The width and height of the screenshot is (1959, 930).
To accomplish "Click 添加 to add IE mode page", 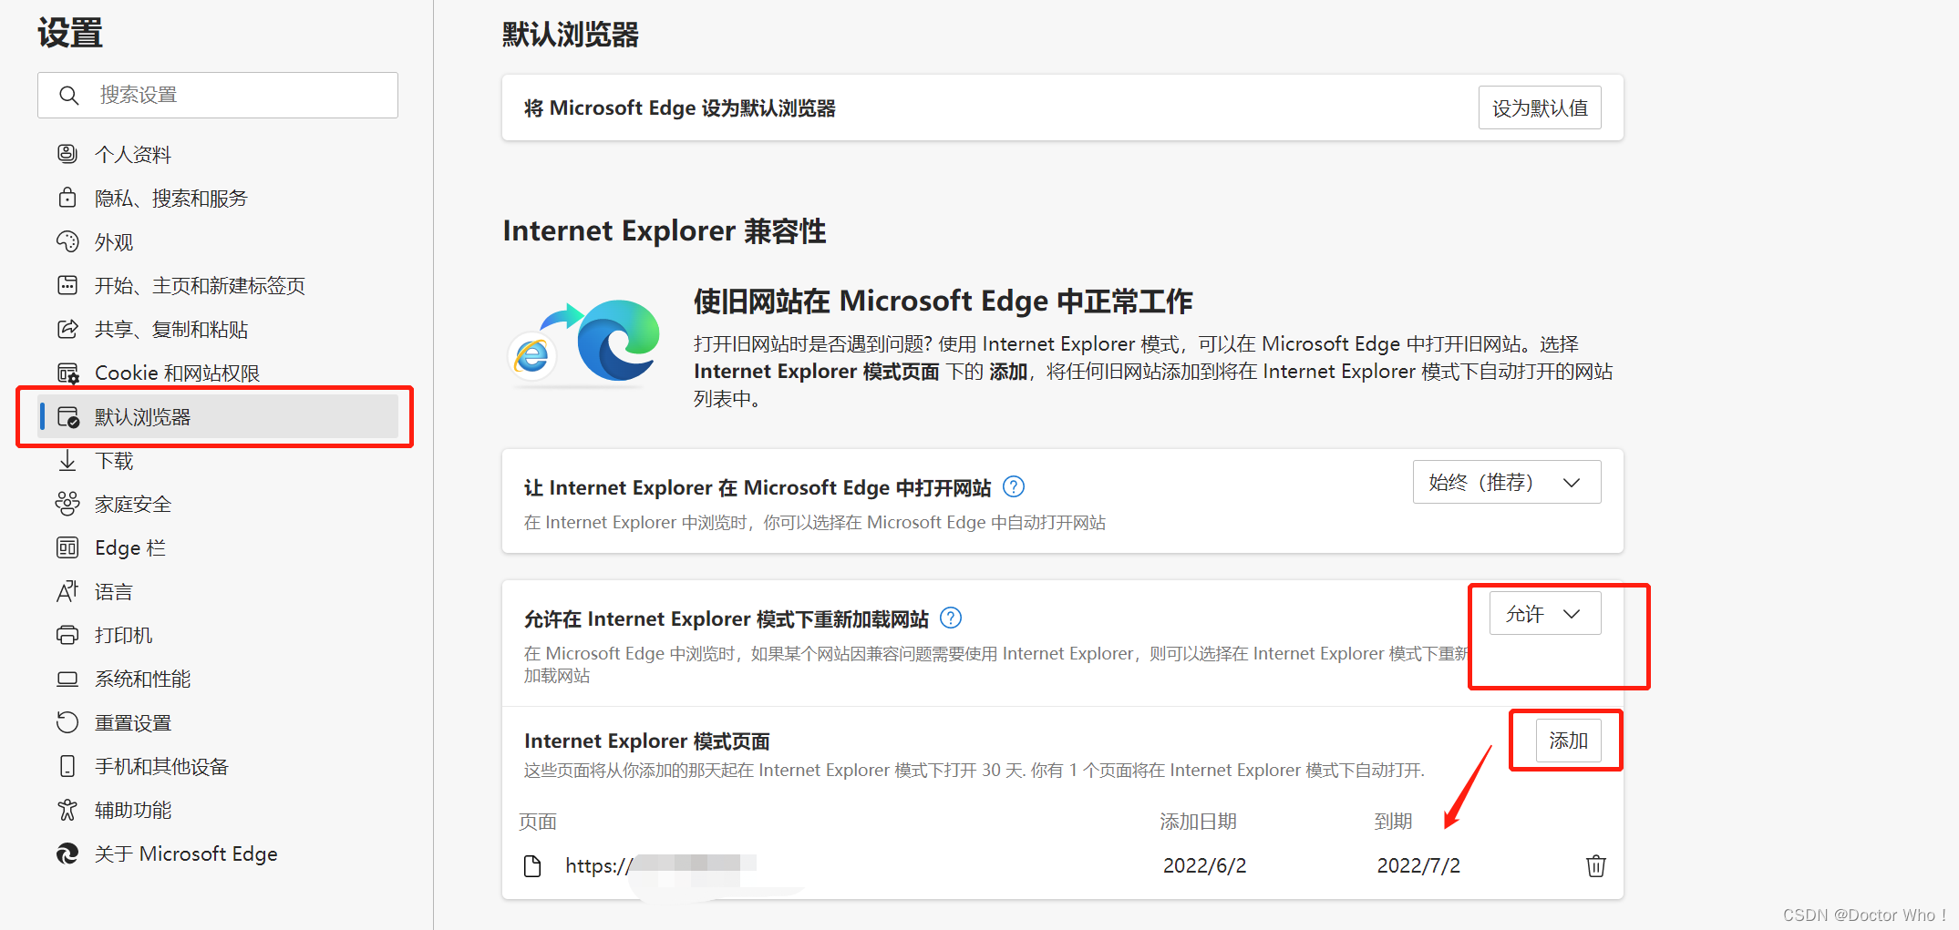I will click(1568, 741).
